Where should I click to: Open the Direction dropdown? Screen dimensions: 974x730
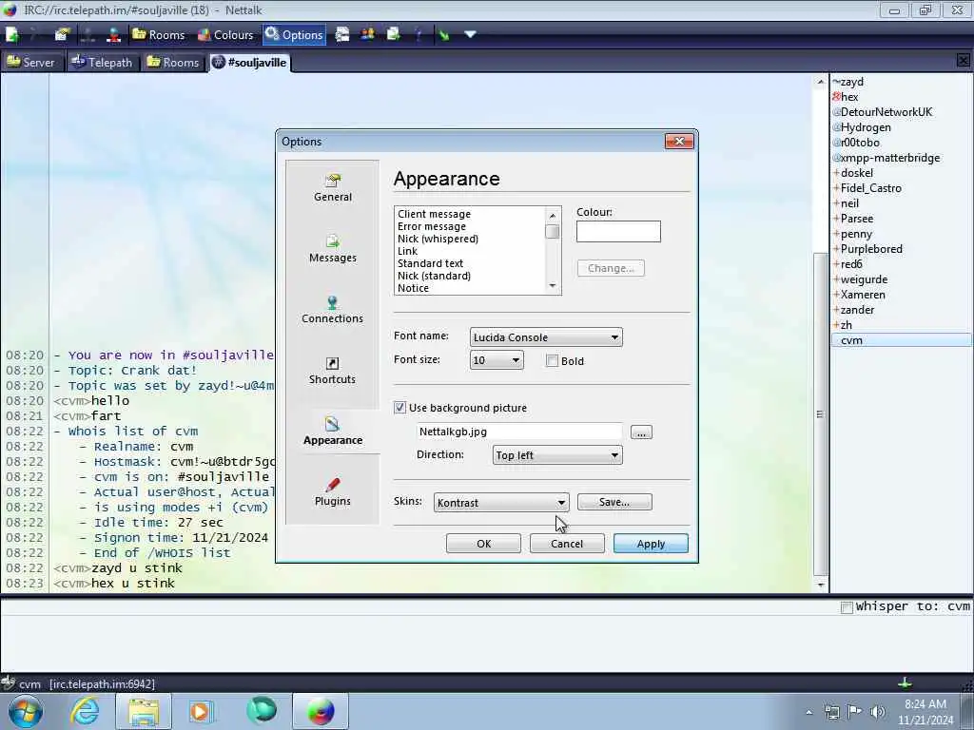coord(557,455)
